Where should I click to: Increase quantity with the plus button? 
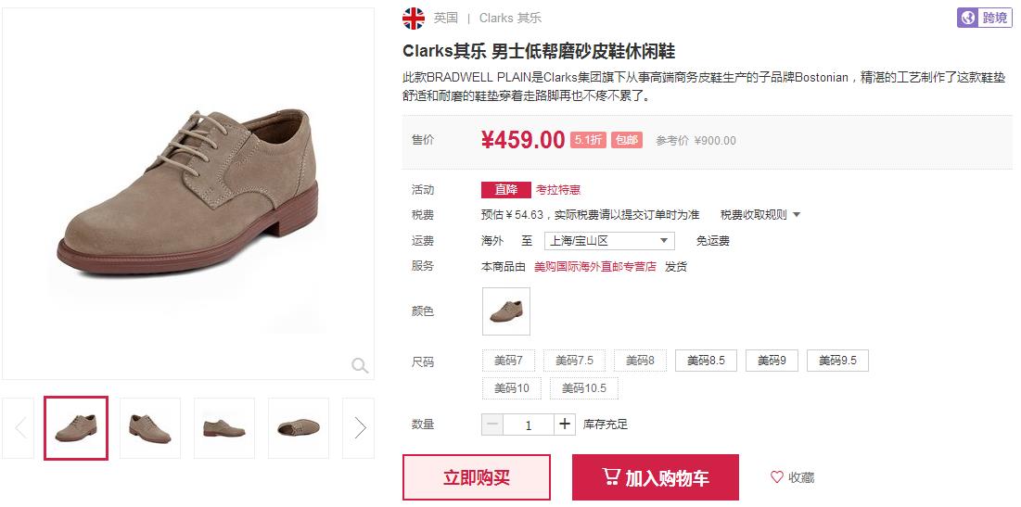click(565, 425)
